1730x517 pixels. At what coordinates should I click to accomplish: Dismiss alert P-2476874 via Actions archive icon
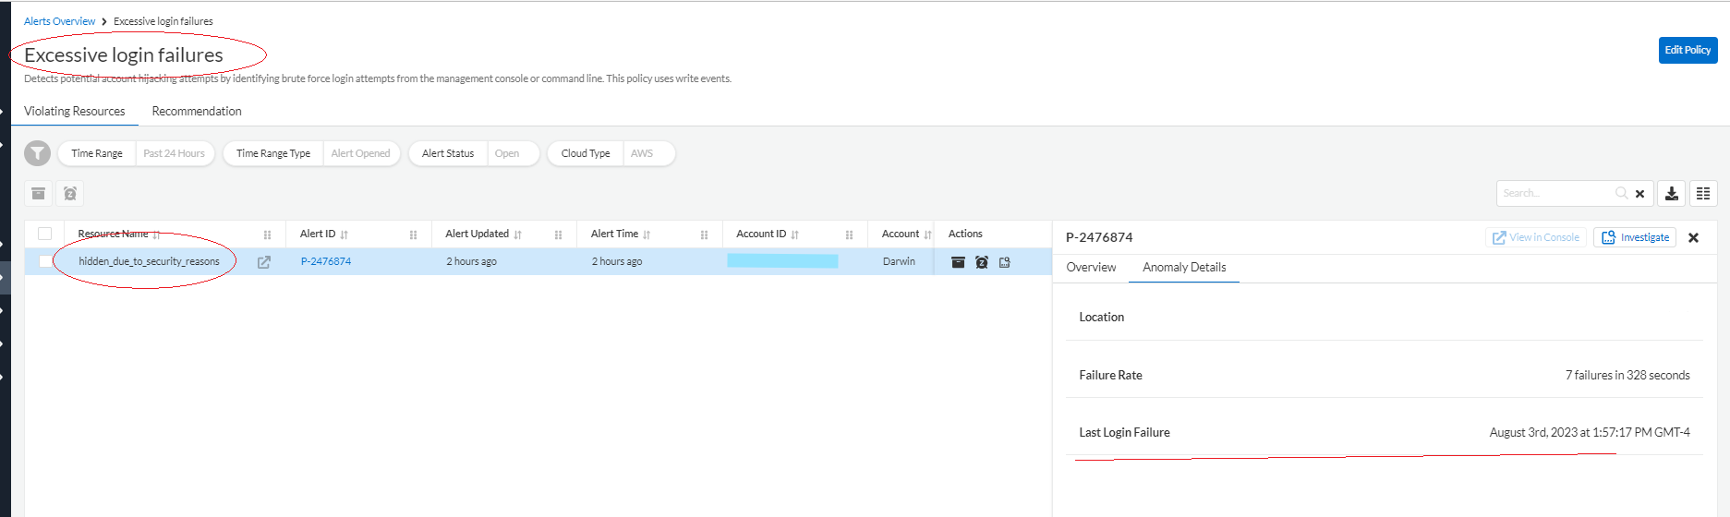958,262
